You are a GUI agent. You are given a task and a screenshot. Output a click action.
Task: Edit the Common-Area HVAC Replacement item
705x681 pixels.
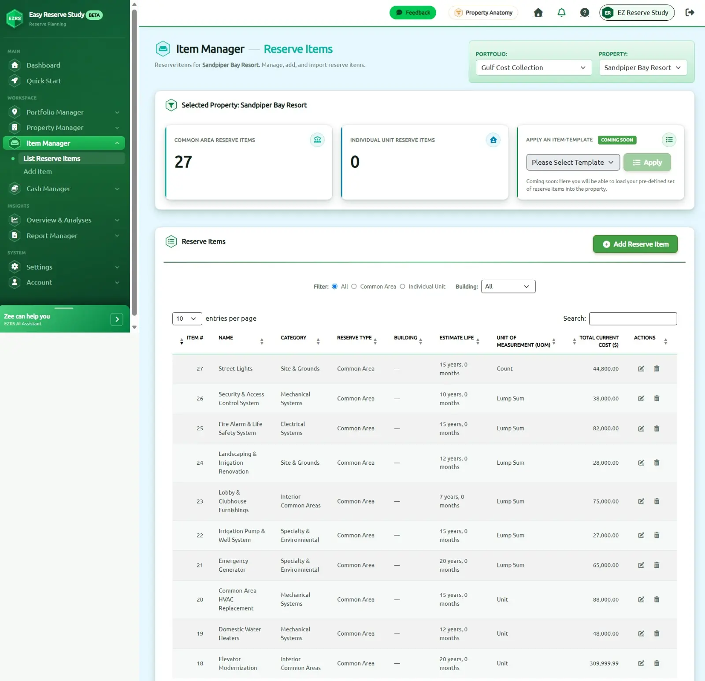pyautogui.click(x=641, y=600)
